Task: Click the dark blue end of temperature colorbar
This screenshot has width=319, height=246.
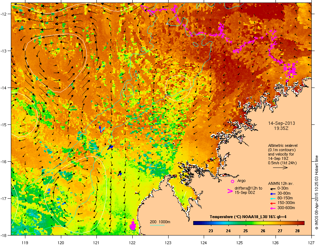Action: tap(196, 223)
